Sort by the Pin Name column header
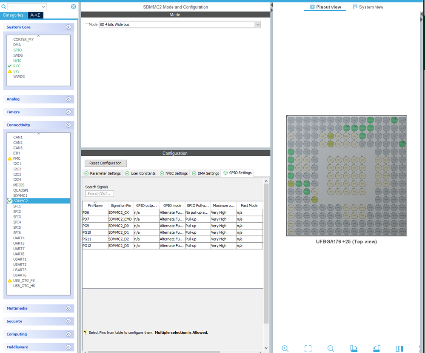425x353 pixels. [x=95, y=206]
